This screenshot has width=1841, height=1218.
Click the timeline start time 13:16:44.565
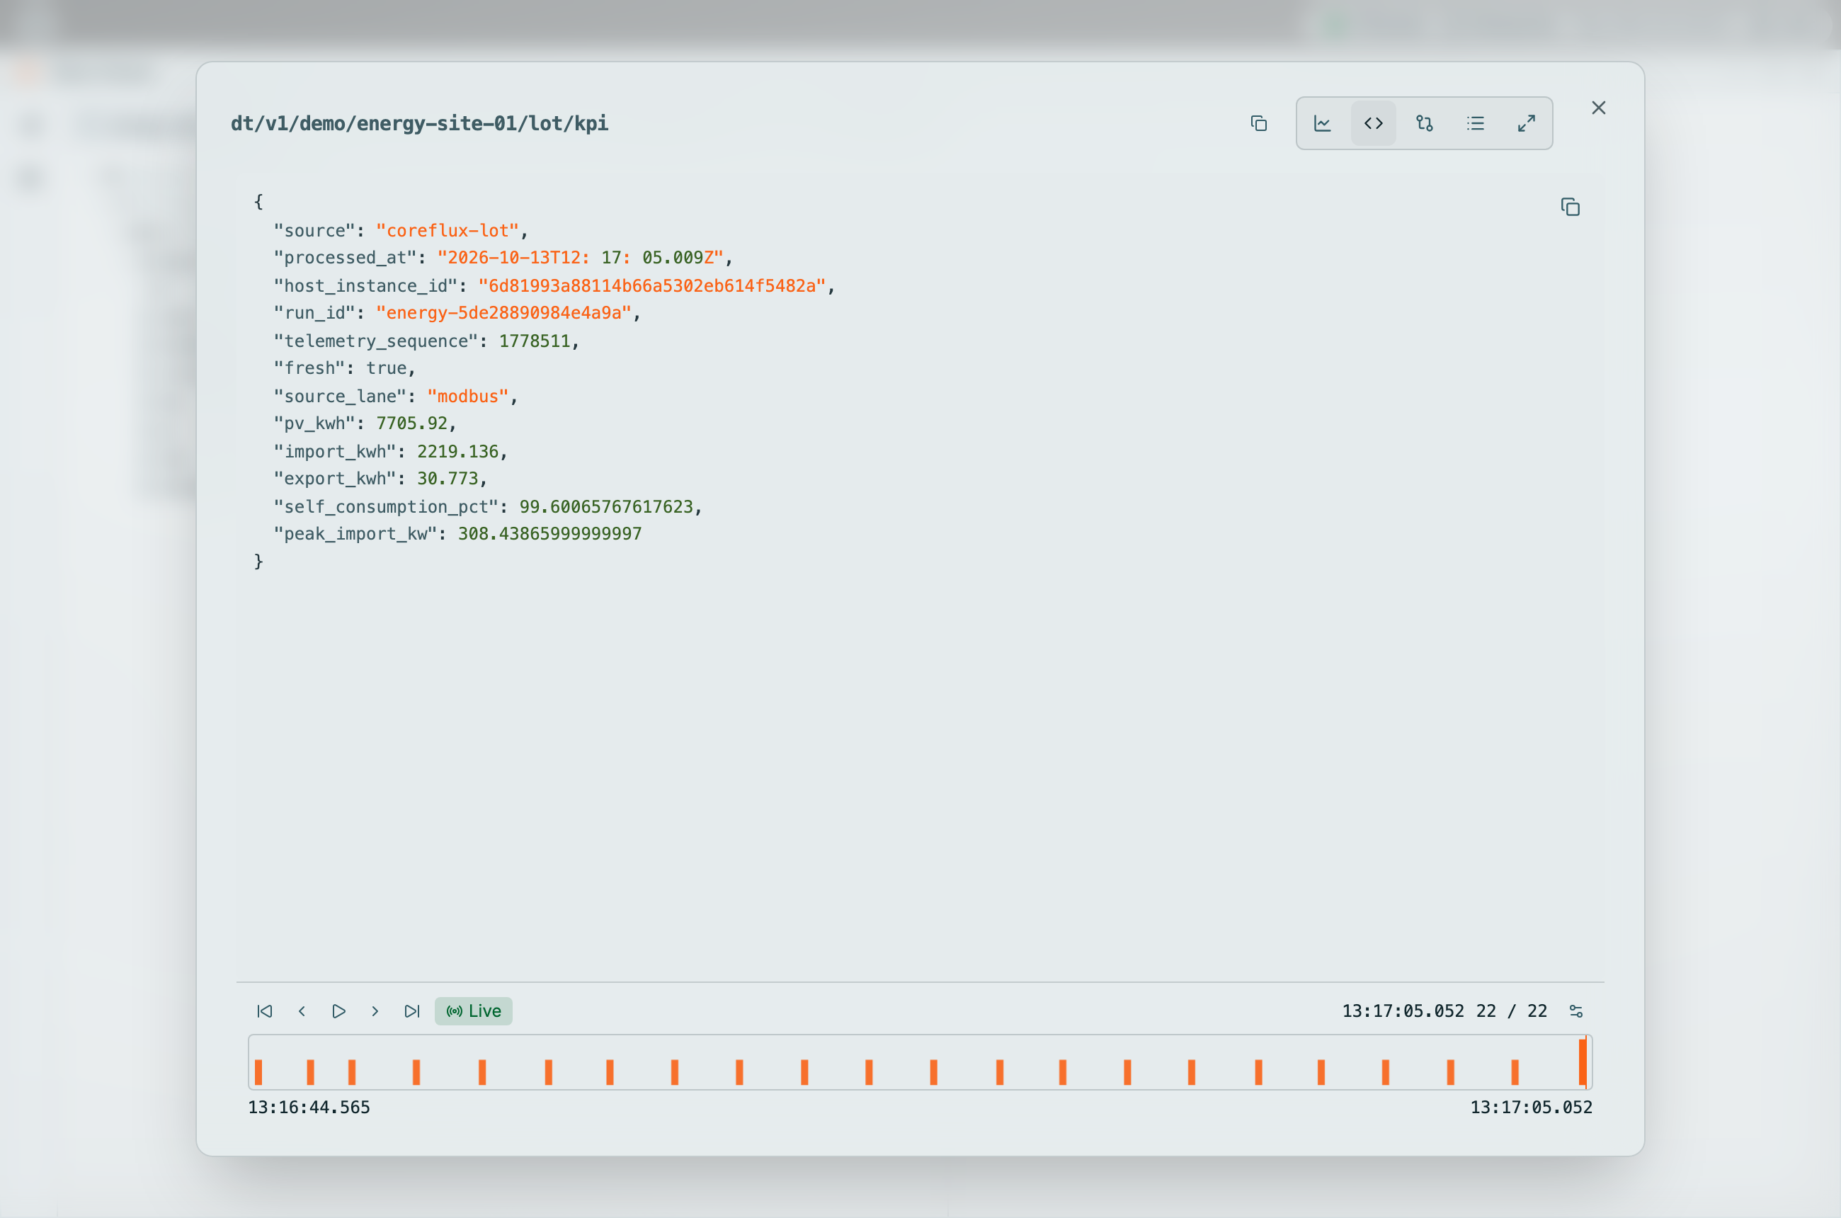pyautogui.click(x=309, y=1107)
